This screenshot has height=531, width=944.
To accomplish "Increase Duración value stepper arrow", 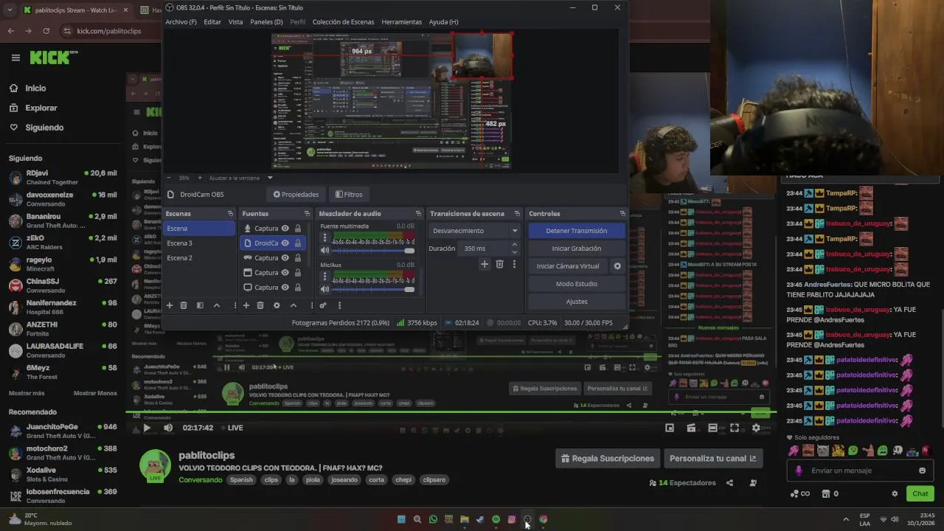I will click(514, 246).
